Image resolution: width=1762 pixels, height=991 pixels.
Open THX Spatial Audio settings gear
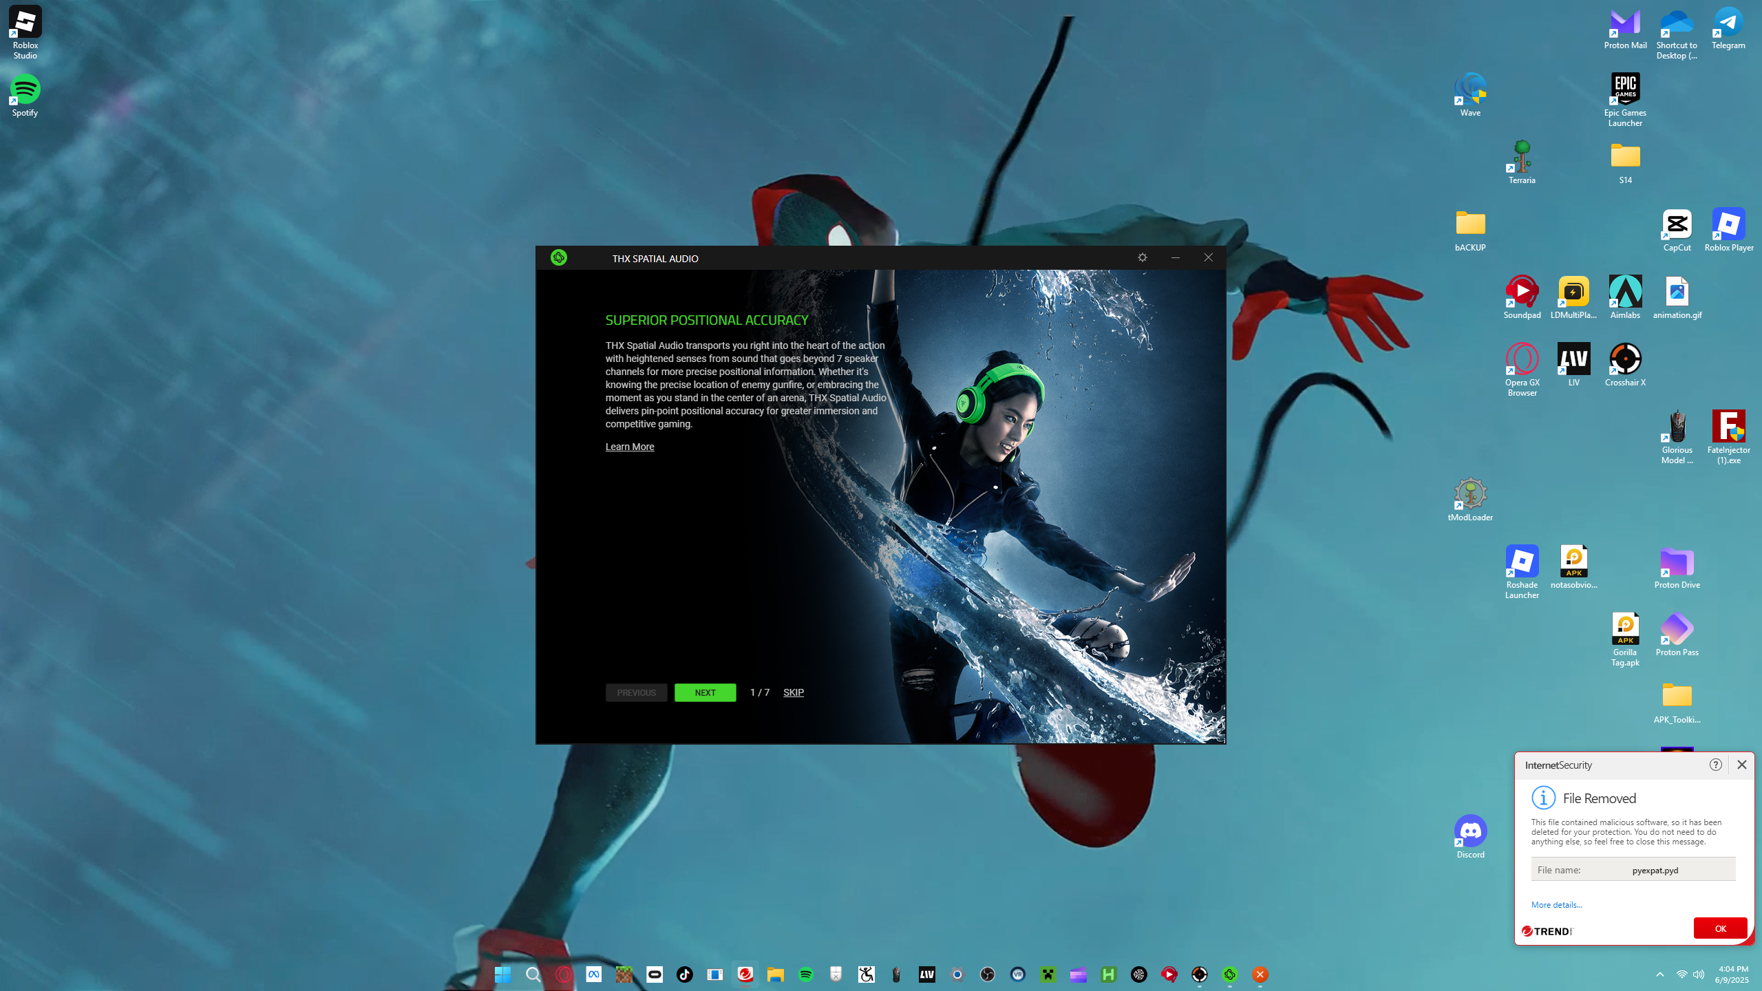1142,257
